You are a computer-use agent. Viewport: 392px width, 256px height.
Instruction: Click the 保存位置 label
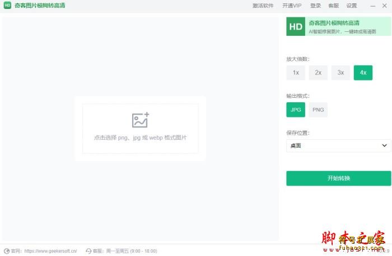pyautogui.click(x=298, y=132)
